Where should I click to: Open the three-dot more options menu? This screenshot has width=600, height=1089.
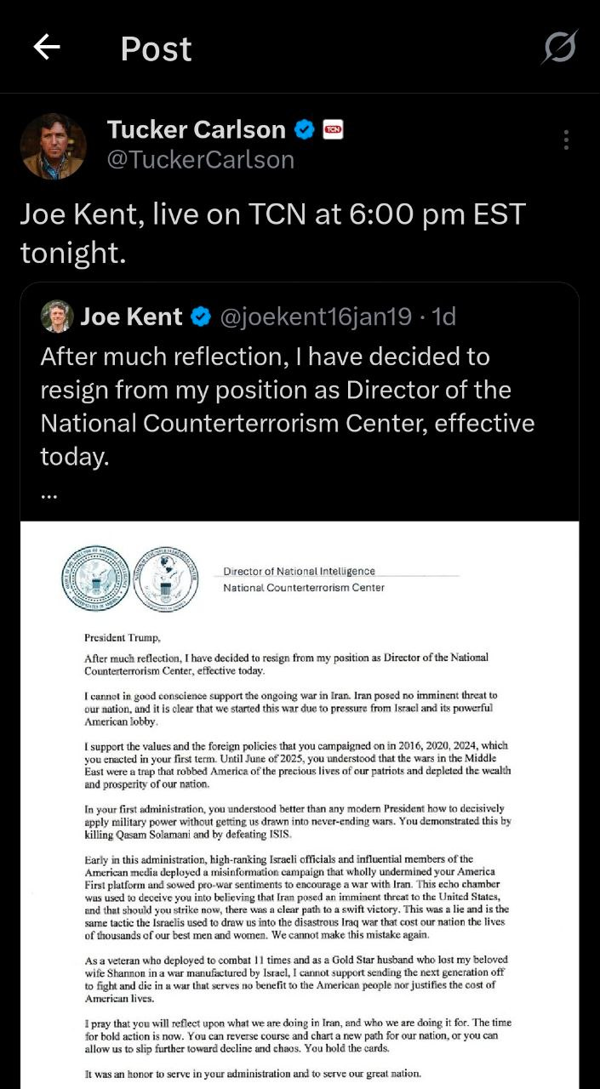566,140
